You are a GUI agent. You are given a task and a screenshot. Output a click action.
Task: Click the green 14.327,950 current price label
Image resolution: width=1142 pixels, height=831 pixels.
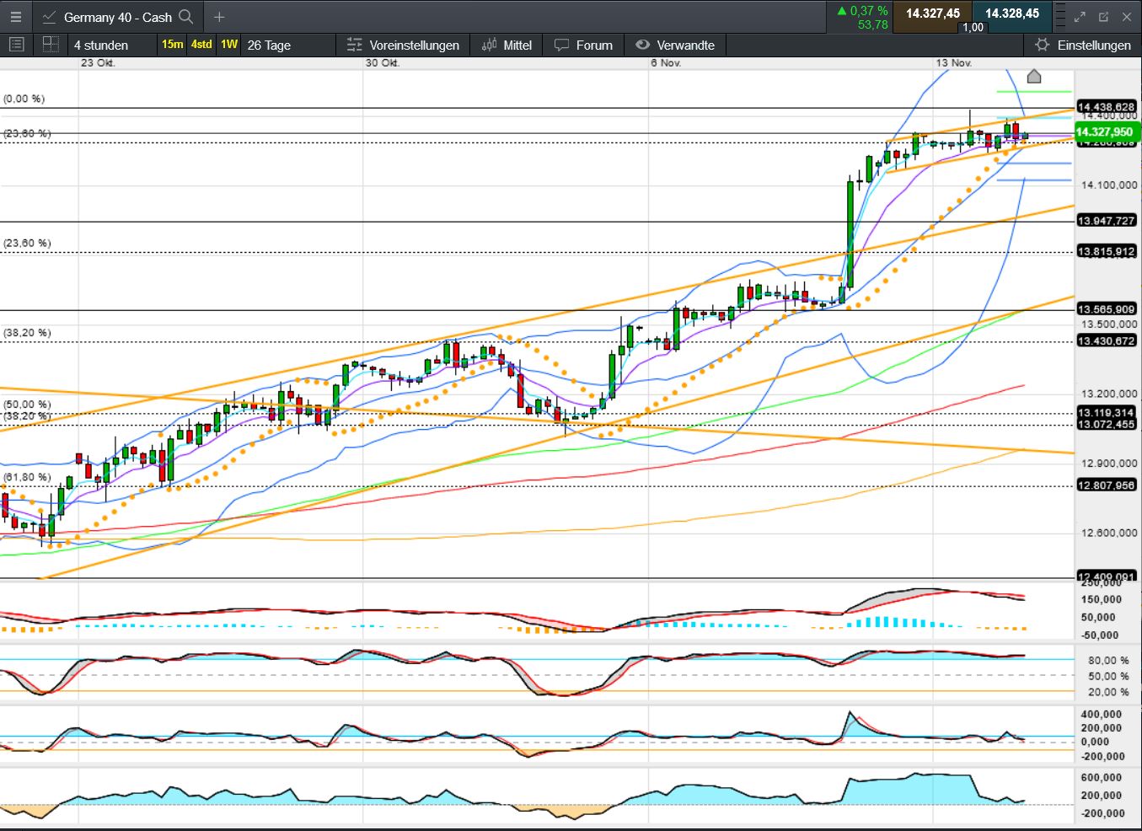click(1105, 132)
